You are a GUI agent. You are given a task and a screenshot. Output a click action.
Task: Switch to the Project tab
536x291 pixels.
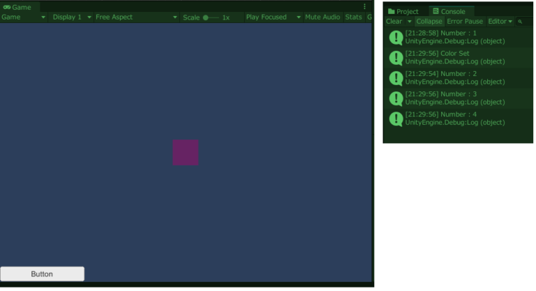(403, 12)
